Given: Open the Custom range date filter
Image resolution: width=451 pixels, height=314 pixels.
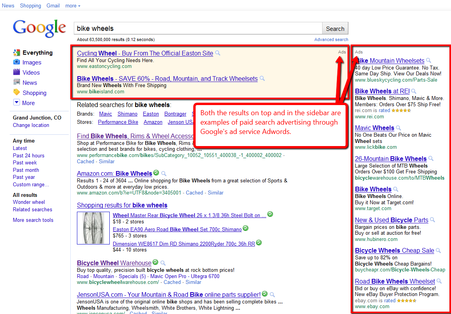Looking at the screenshot, I should tap(31, 184).
